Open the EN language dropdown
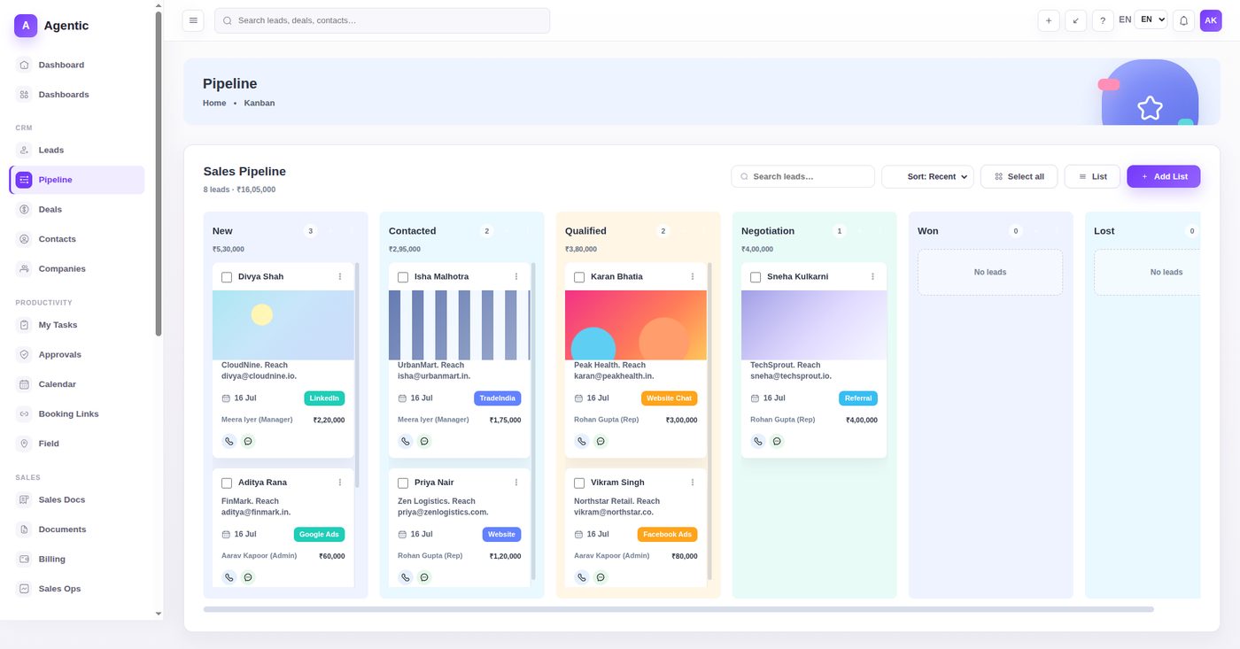The image size is (1240, 649). pos(1151,19)
